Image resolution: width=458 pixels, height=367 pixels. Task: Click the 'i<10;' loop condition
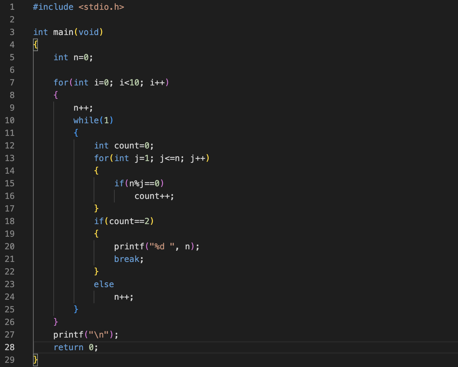pos(132,83)
